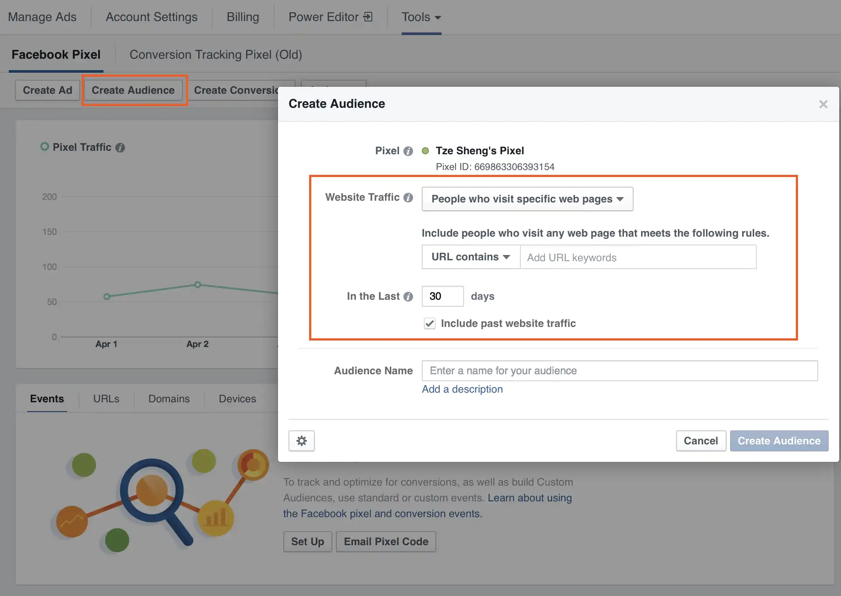Click the info icon beside Pixel

tap(408, 151)
